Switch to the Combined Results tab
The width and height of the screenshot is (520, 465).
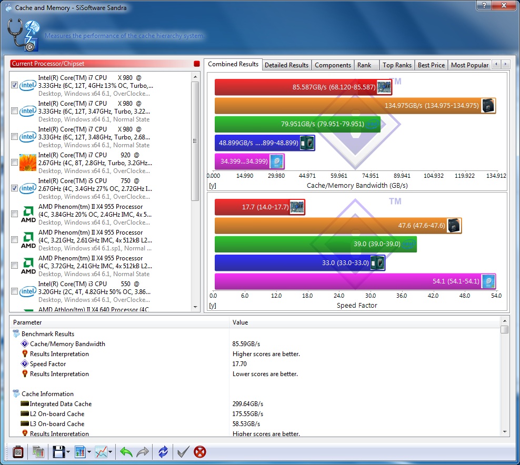point(233,64)
